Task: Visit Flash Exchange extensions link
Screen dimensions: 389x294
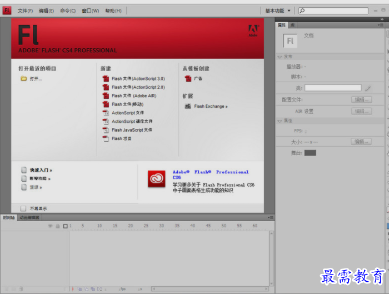Action: pos(211,106)
